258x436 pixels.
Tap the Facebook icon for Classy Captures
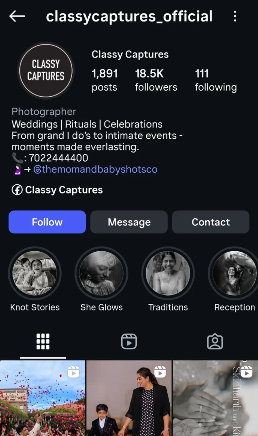pos(17,190)
